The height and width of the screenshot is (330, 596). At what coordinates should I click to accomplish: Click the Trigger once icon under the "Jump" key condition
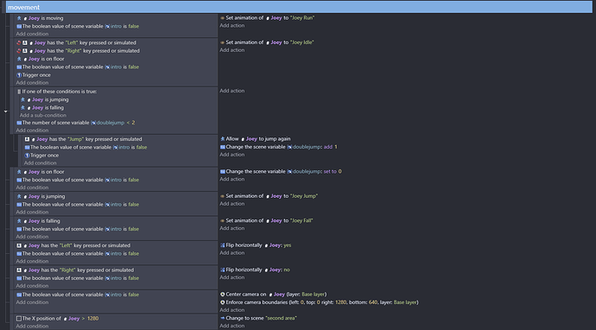[x=27, y=155]
